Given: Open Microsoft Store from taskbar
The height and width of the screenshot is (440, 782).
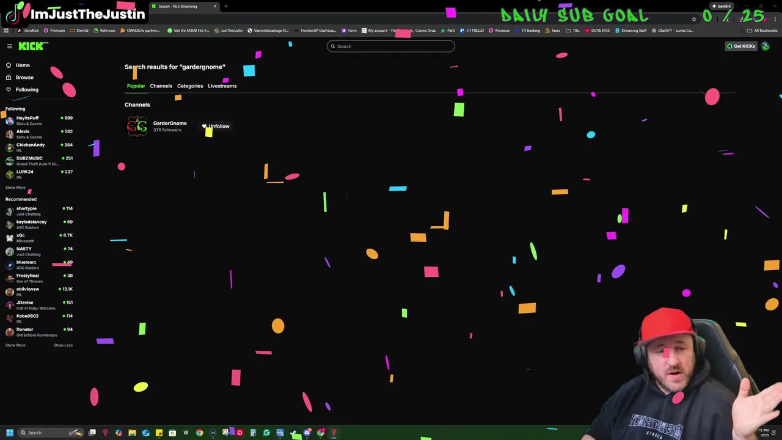Looking at the screenshot, I should click(172, 433).
